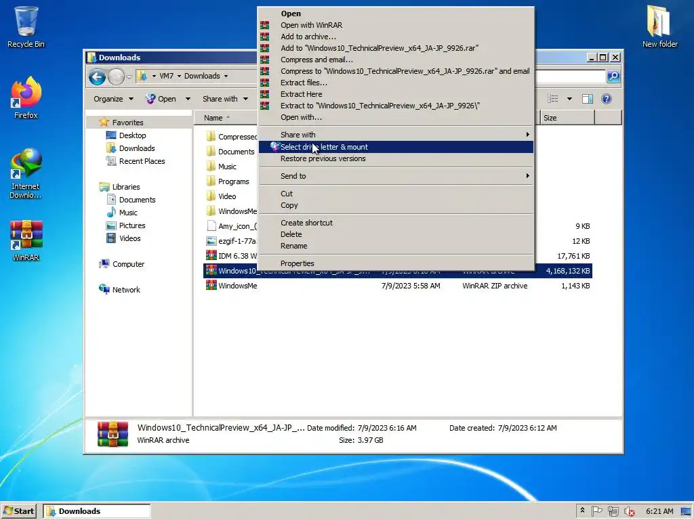The image size is (694, 520).
Task: Click Extract Here in context menu
Action: click(x=396, y=94)
